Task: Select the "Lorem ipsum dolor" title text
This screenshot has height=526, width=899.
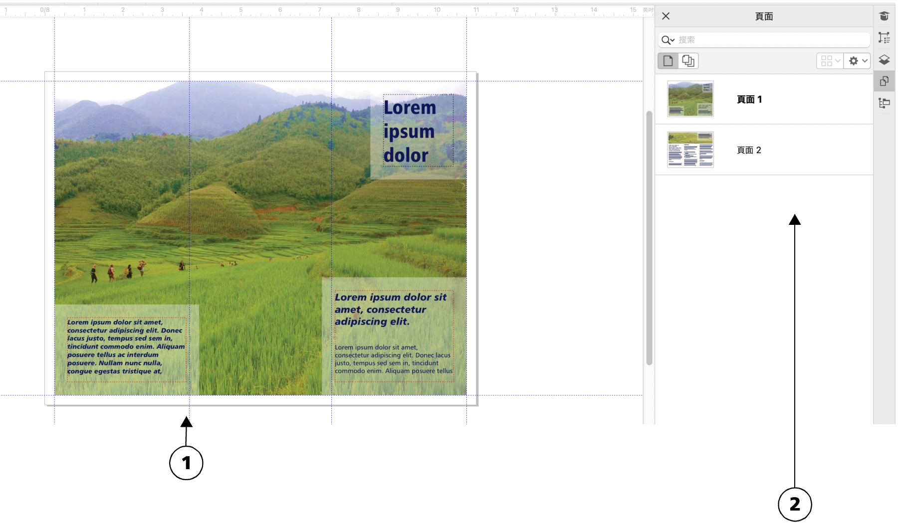Action: pyautogui.click(x=410, y=132)
